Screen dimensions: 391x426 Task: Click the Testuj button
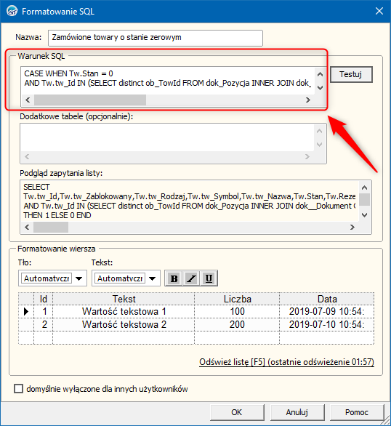tap(351, 74)
